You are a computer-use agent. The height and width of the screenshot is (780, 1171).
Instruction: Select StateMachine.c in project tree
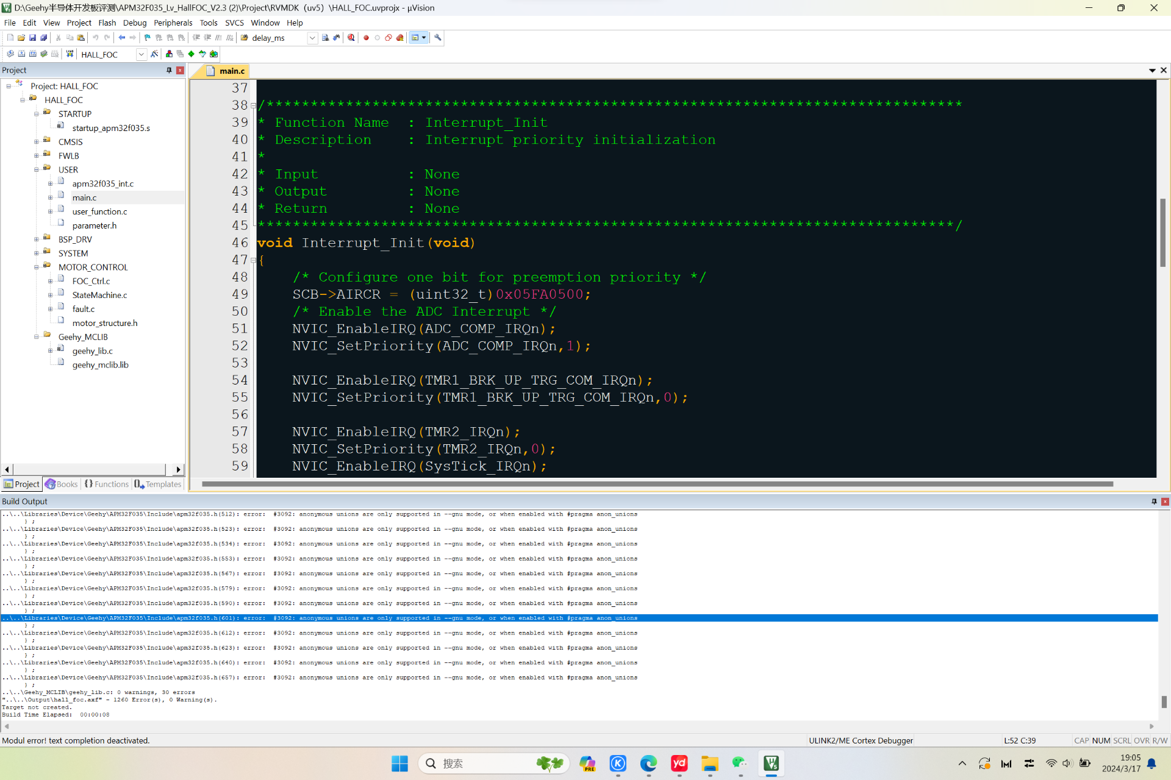pos(99,295)
